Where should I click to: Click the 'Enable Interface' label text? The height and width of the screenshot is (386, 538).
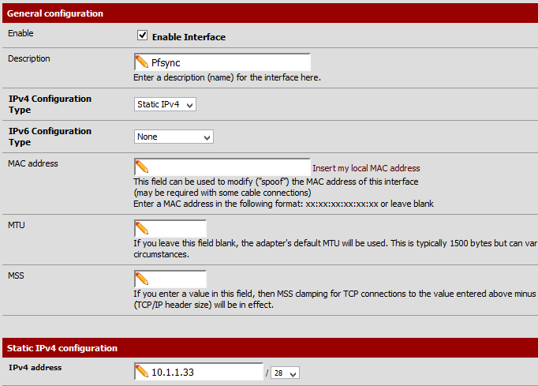coord(189,37)
